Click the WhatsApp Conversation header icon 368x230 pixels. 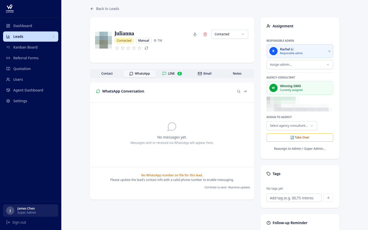tap(98, 91)
